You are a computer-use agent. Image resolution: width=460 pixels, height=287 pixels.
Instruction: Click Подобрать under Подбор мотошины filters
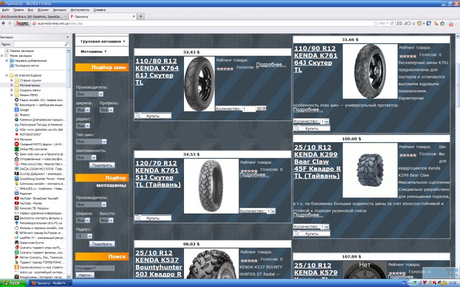click(102, 244)
